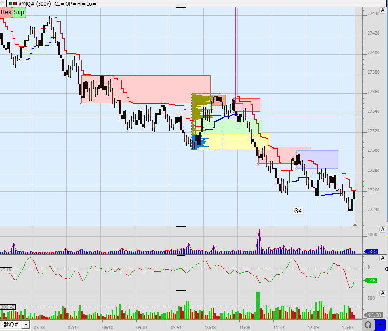Toggle the Sup support zones button
Viewport: 388px width, 331px height.
19,12
